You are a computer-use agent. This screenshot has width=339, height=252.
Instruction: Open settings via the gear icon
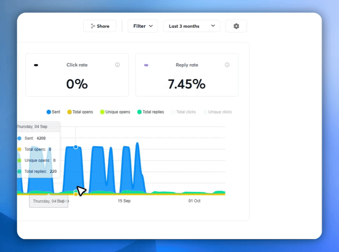pos(236,26)
